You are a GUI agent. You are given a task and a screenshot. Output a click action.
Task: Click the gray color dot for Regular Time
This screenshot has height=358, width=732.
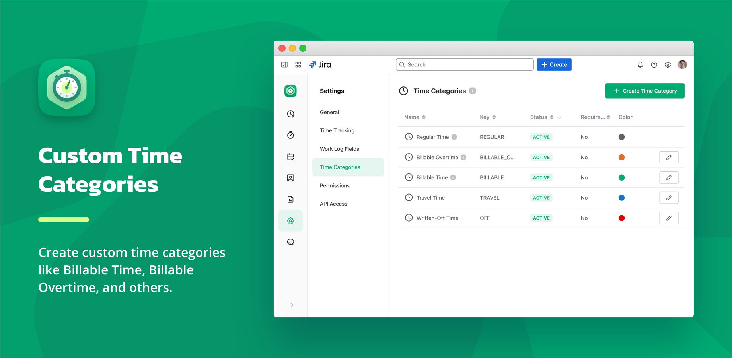point(621,137)
